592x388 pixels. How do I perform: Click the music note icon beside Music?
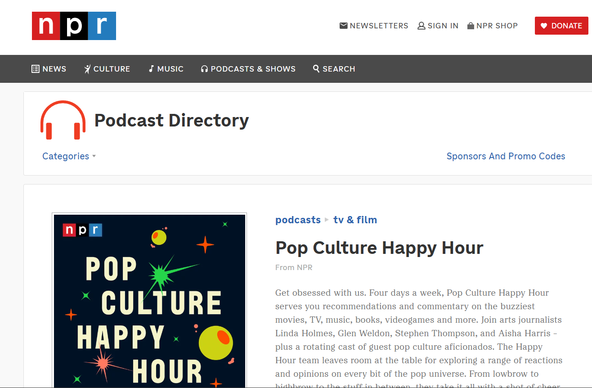(152, 69)
